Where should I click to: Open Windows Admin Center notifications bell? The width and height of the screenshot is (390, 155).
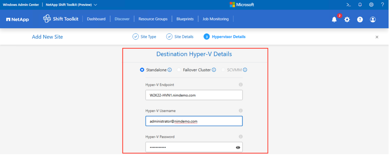tap(360, 5)
